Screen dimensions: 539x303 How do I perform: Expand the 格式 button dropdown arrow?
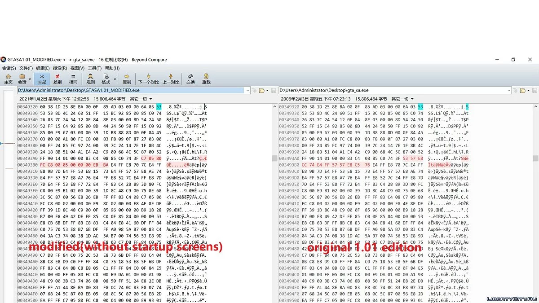click(115, 79)
